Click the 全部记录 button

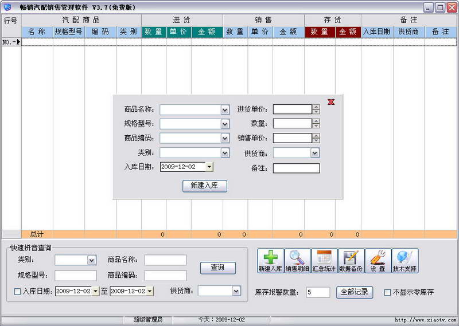click(355, 292)
